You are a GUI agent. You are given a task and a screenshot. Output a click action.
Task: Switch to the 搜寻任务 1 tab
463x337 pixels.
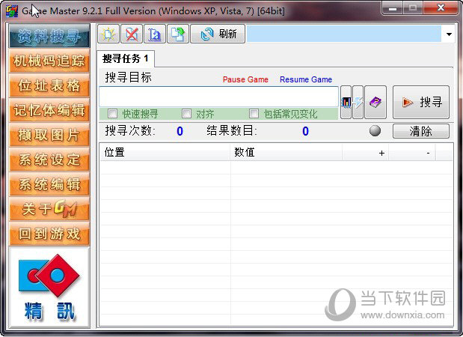[x=126, y=58]
